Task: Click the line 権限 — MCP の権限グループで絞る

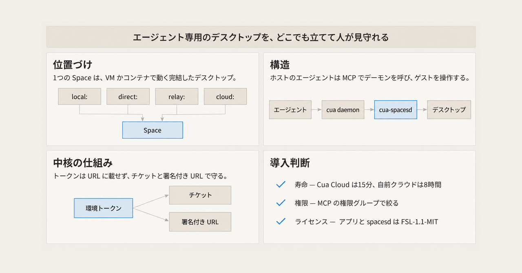Action: (347, 203)
